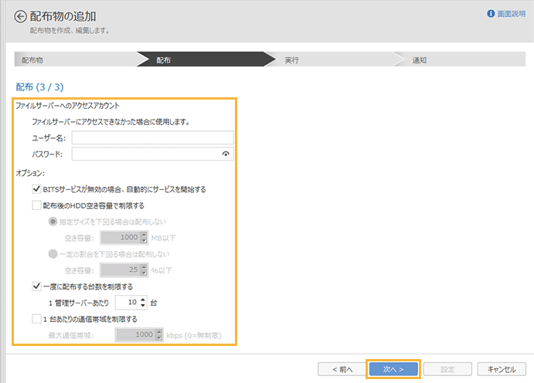Screen dimensions: 534x383
Task: Decrease the MB free space value
Action: click(144, 241)
